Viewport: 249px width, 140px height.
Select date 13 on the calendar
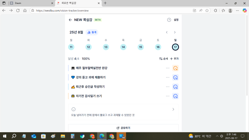pos(106,47)
